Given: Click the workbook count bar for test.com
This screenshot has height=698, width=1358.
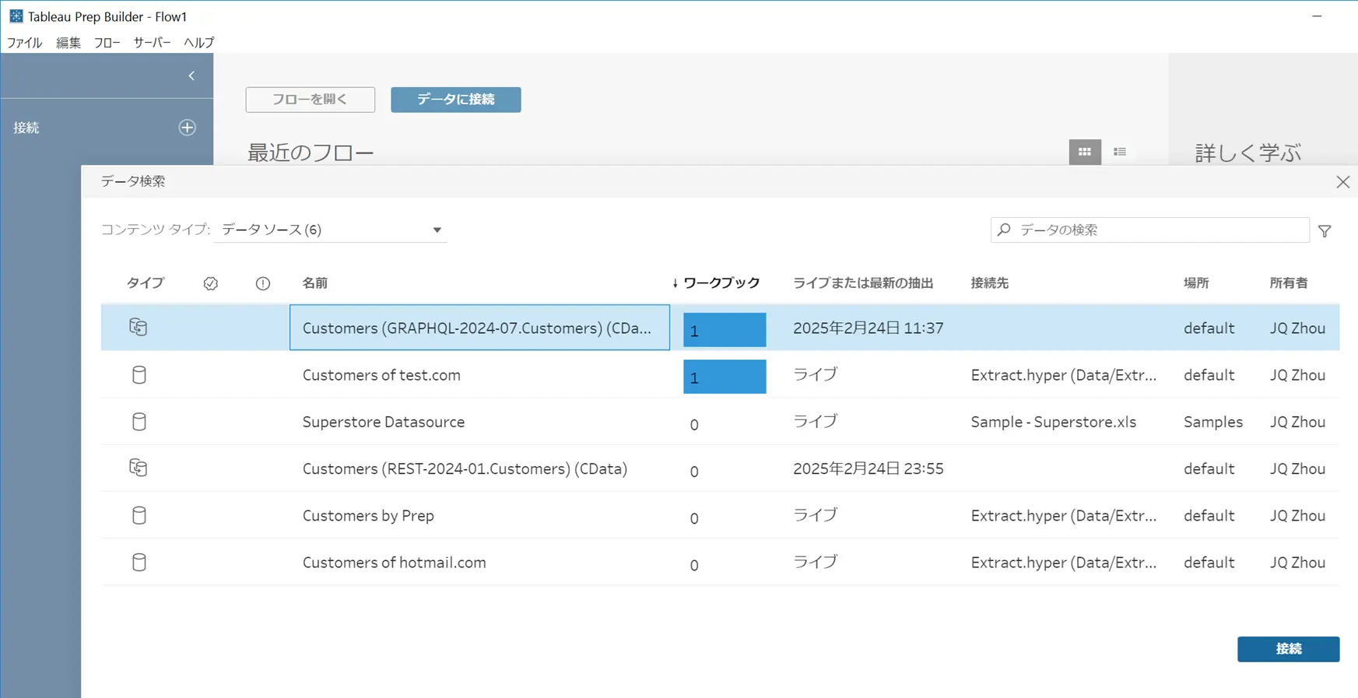Looking at the screenshot, I should 725,377.
